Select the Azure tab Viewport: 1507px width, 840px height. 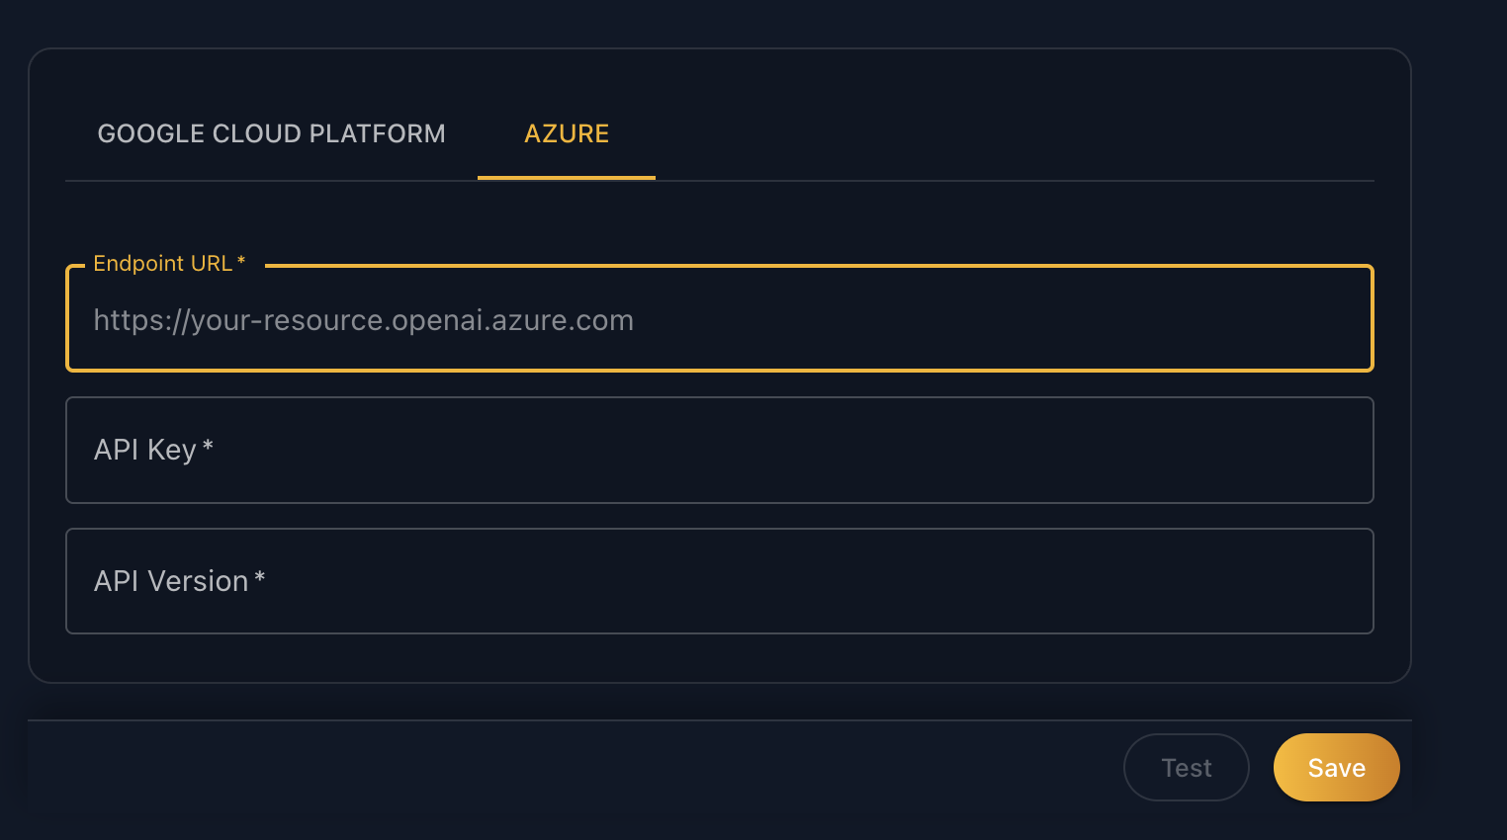coord(567,133)
